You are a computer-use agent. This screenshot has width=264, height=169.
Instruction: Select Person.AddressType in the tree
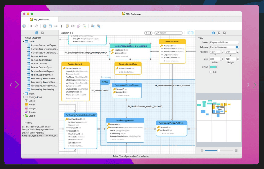tap(41, 60)
